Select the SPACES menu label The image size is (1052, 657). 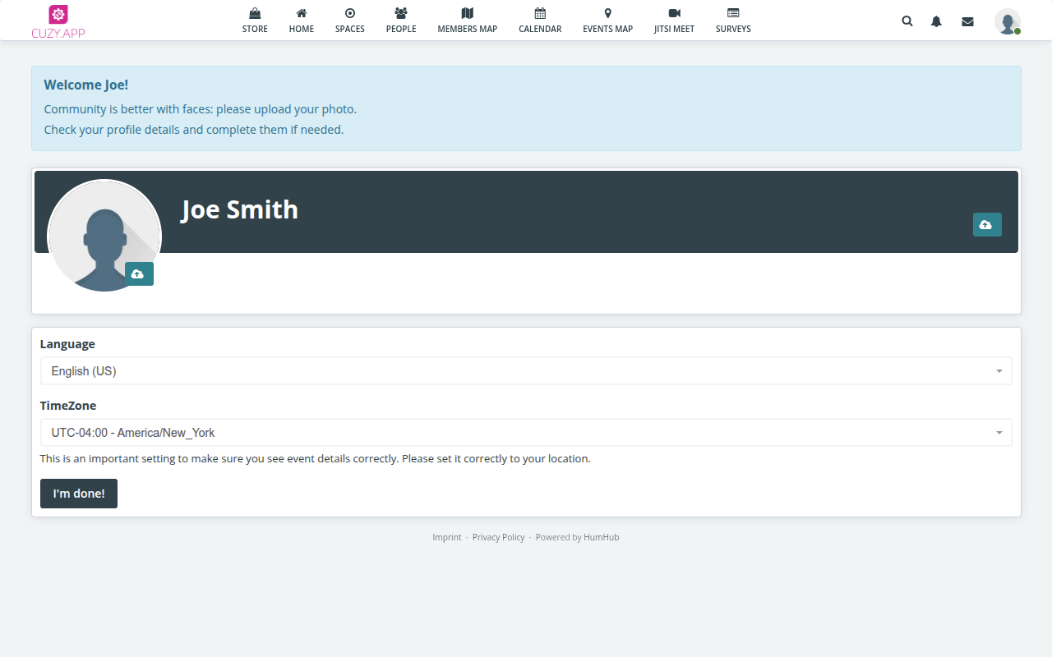[x=350, y=29]
